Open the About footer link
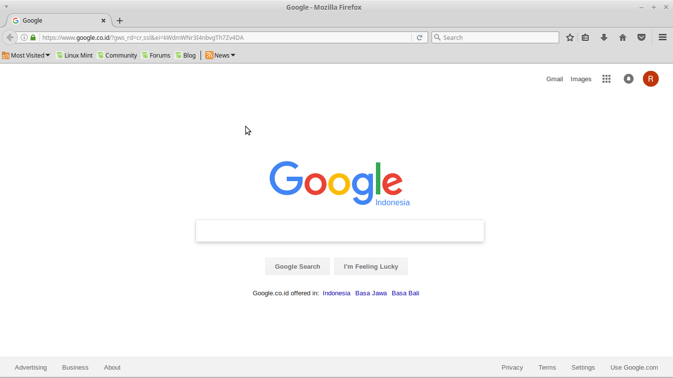Image resolution: width=673 pixels, height=378 pixels. pyautogui.click(x=112, y=367)
